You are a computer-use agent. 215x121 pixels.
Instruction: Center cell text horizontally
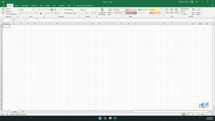[49, 13]
